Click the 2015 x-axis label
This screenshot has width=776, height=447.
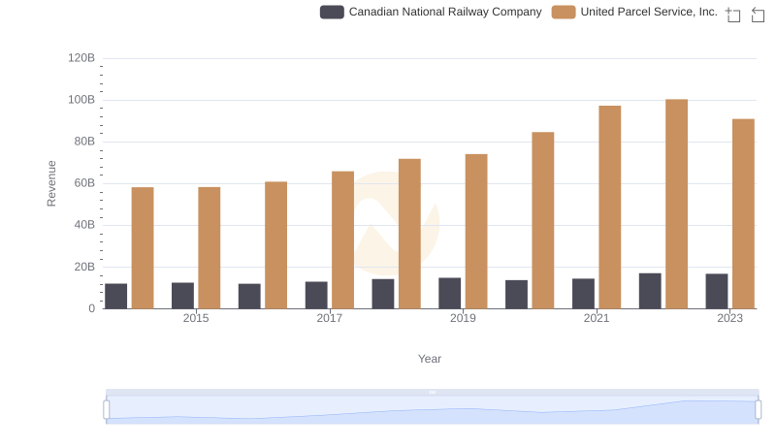(x=196, y=318)
